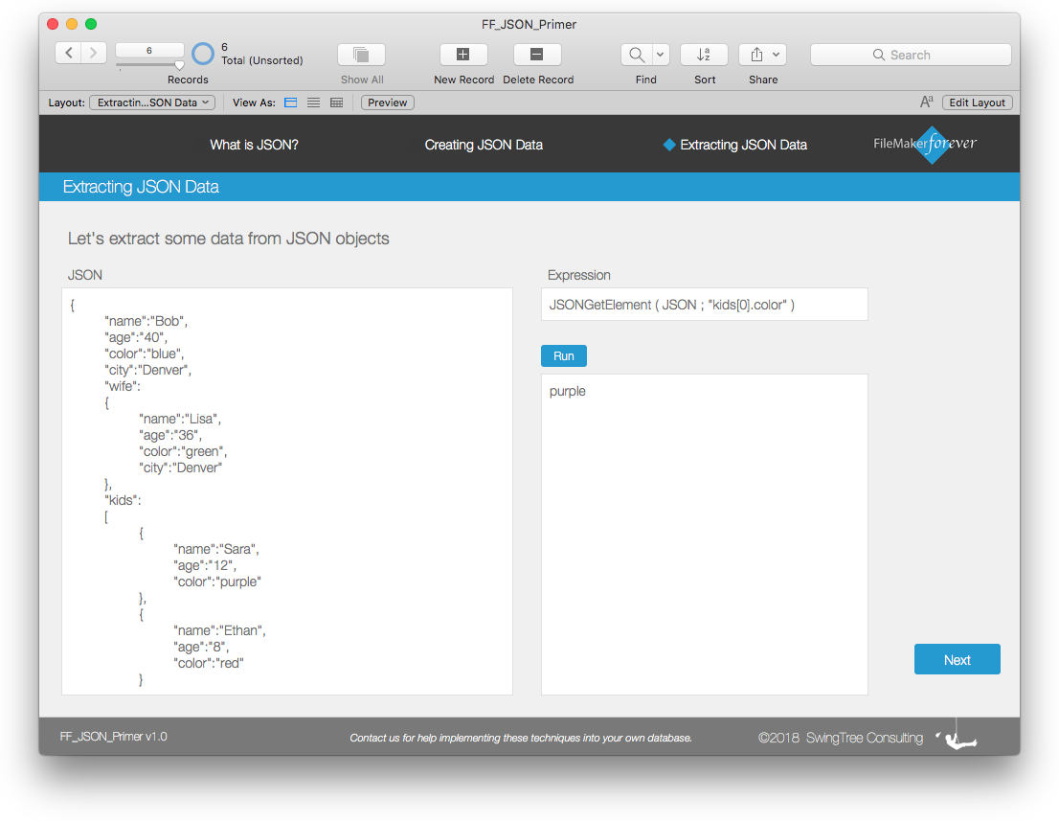This screenshot has width=1059, height=821.
Task: Go to the previous record arrow
Action: 68,53
